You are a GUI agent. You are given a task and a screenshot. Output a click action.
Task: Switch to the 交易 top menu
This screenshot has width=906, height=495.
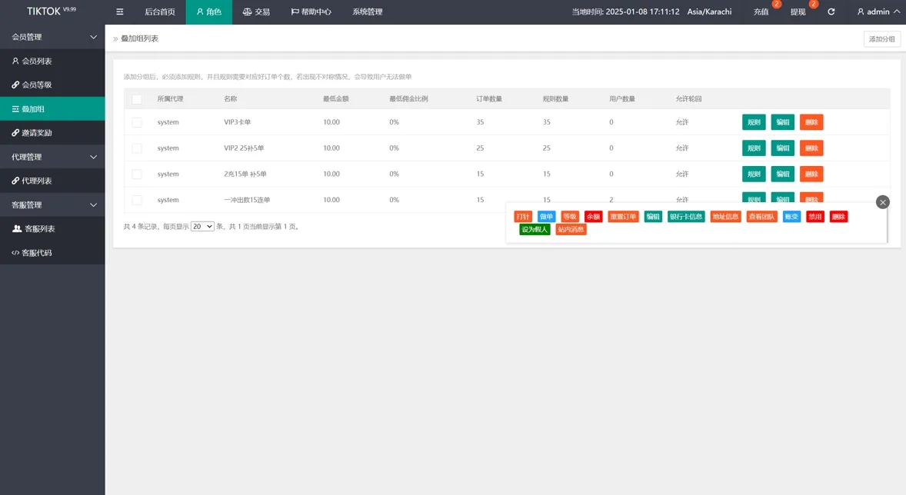(x=256, y=12)
